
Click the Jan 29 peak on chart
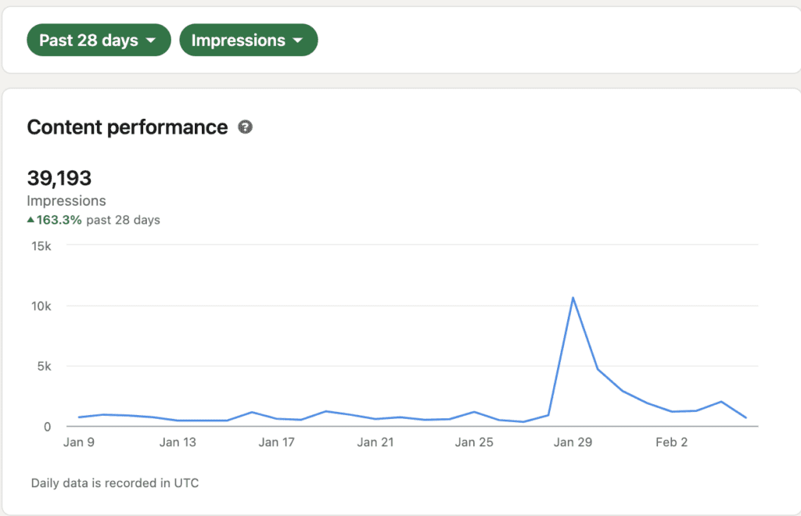point(573,298)
